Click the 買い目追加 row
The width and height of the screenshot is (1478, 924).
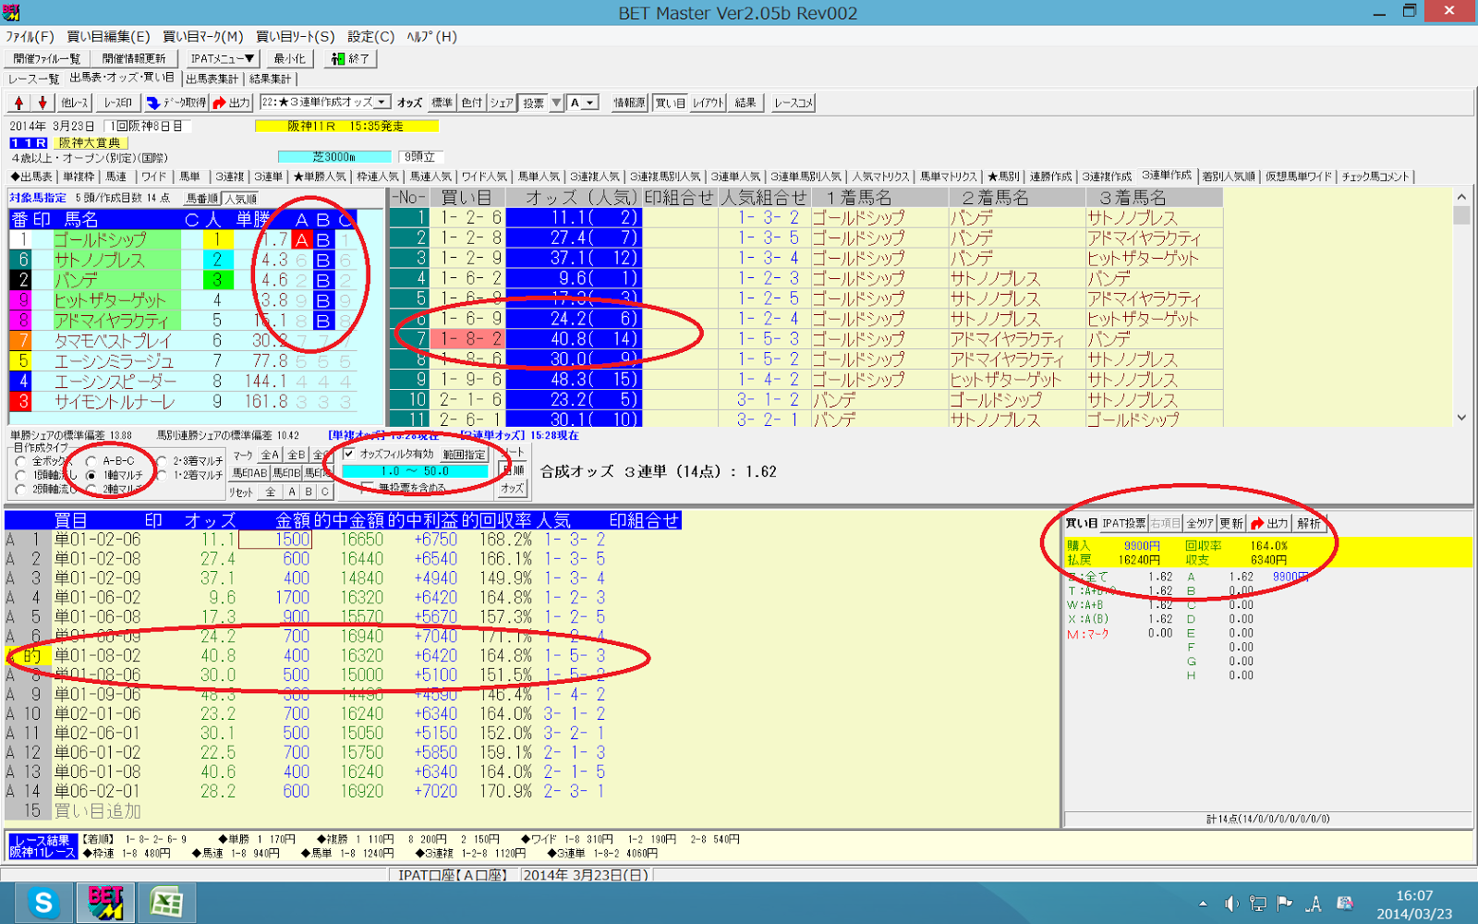tap(97, 810)
